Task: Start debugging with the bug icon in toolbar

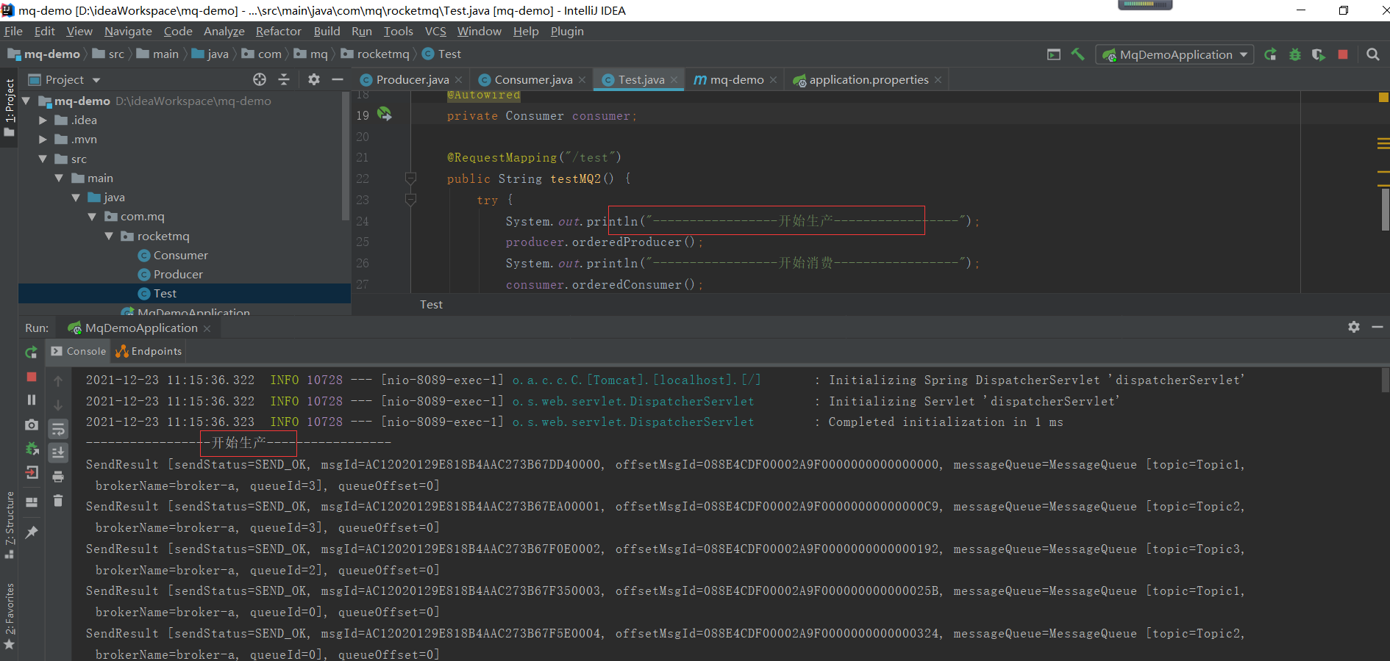Action: [1295, 54]
